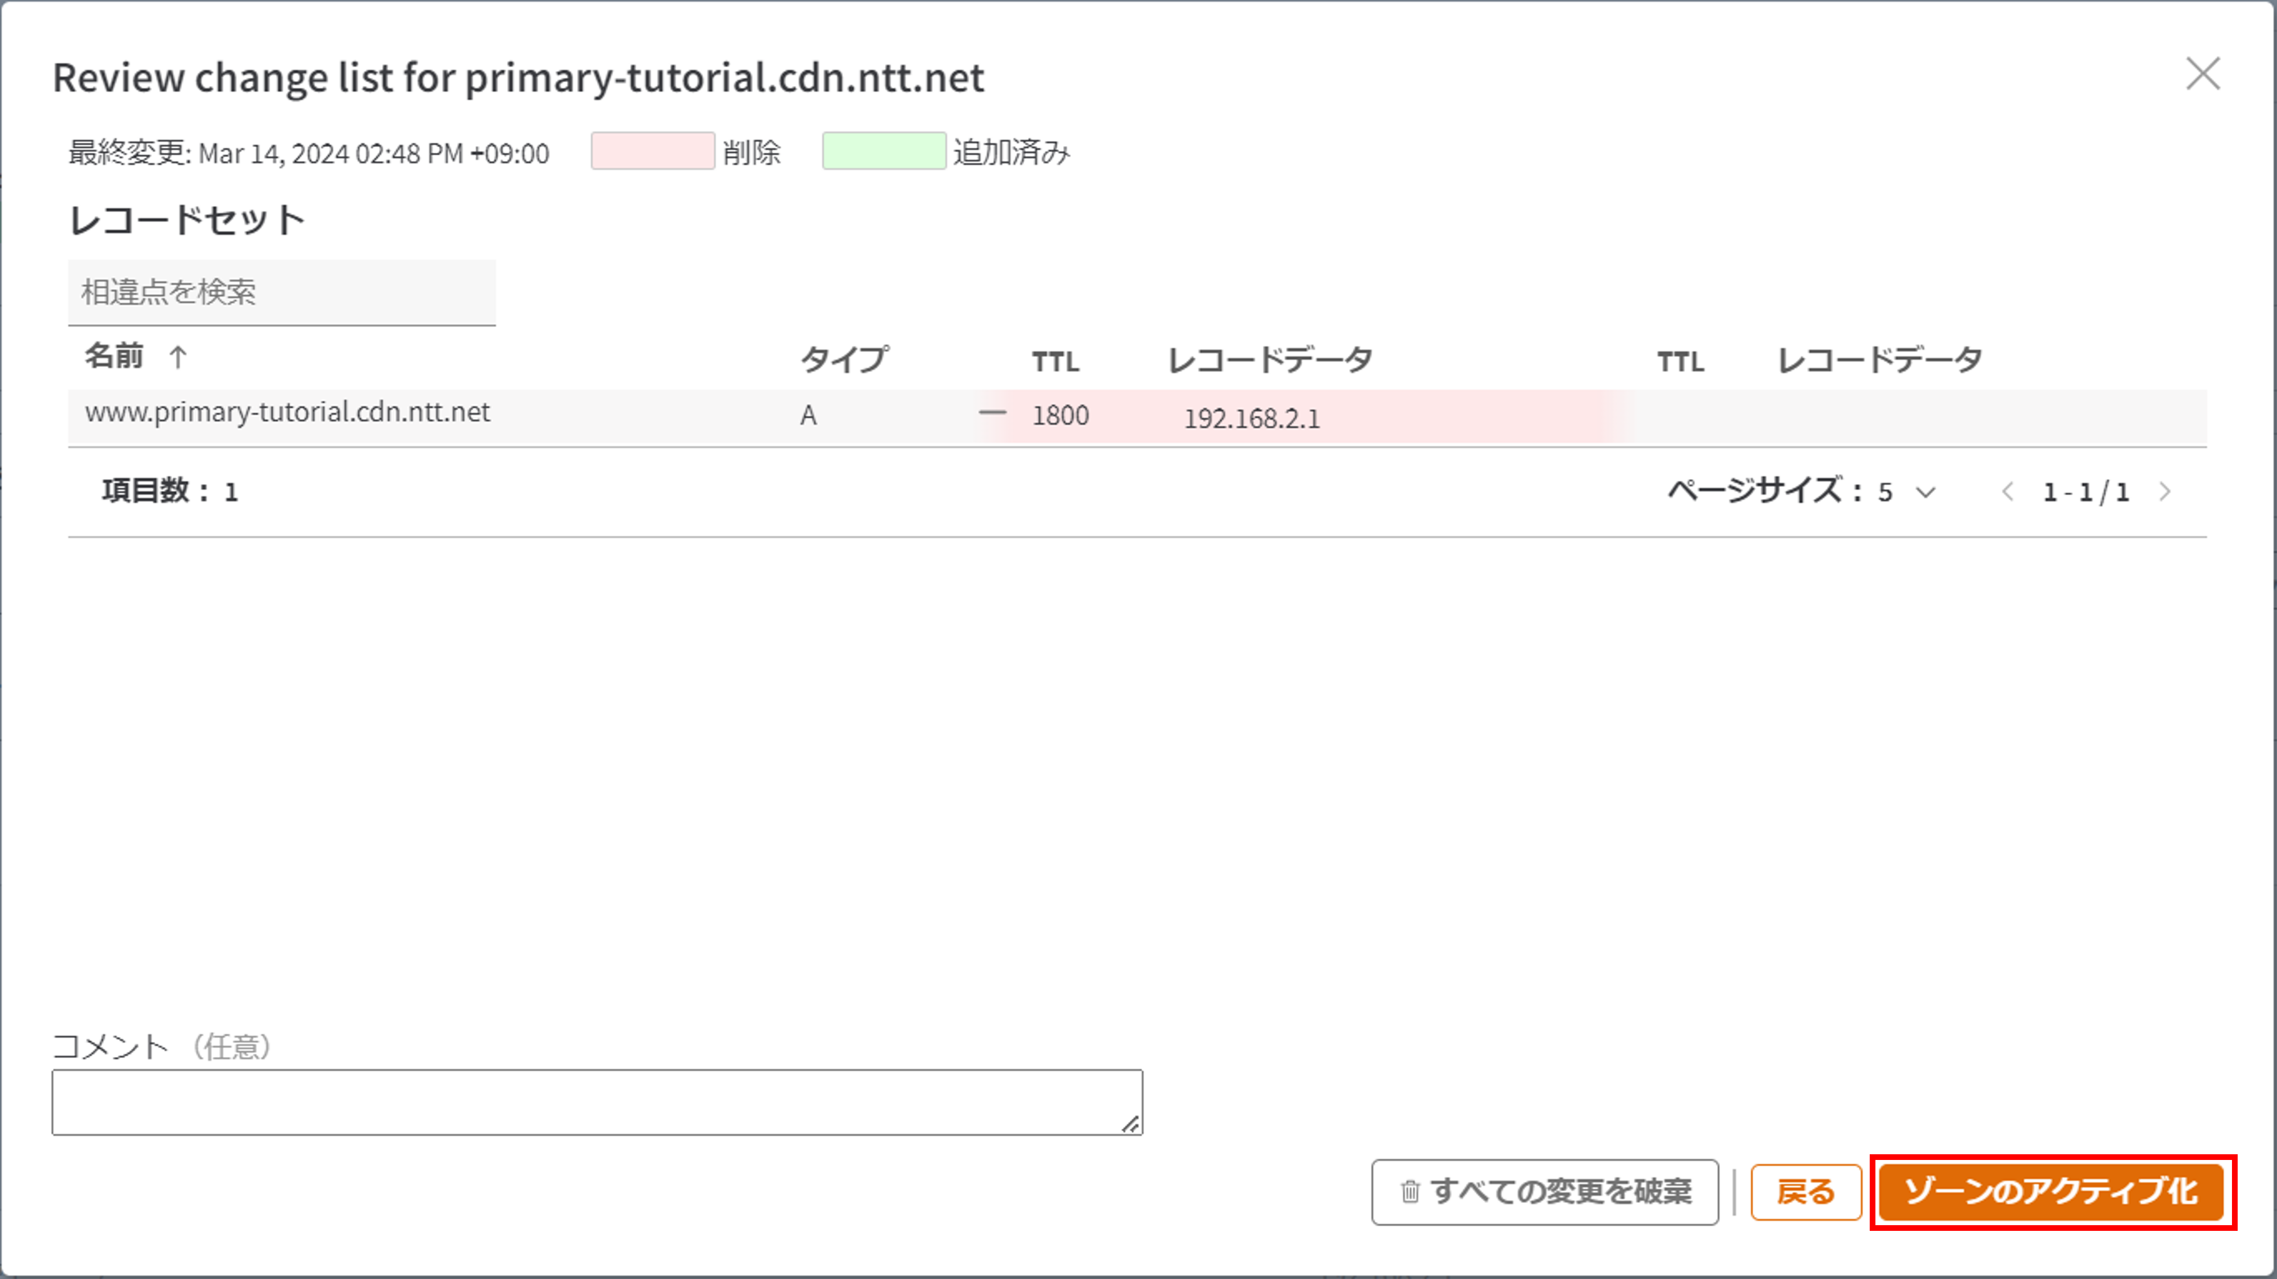Viewport: 2277px width, 1279px height.
Task: Open the ページサイズ dropdown chevron
Action: [x=1925, y=492]
